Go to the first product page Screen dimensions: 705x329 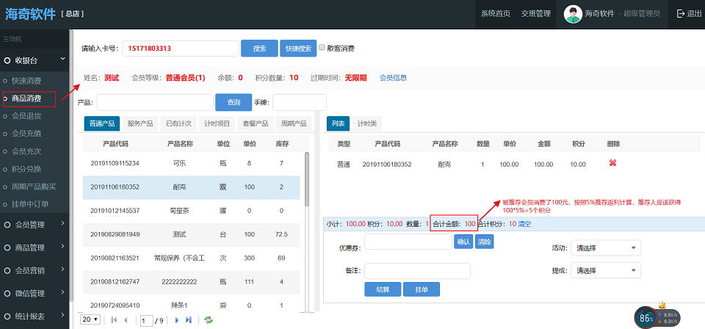click(114, 320)
